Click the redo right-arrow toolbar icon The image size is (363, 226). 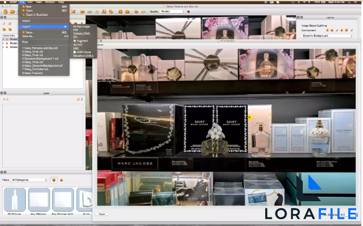click(143, 12)
